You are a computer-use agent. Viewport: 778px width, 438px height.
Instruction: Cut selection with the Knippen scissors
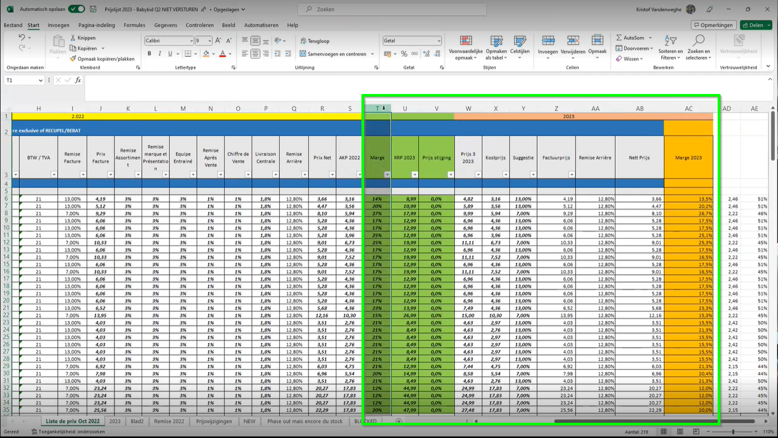click(82, 38)
